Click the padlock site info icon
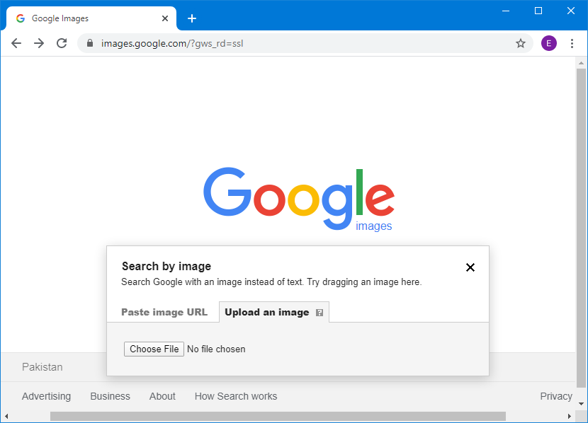 pos(89,43)
